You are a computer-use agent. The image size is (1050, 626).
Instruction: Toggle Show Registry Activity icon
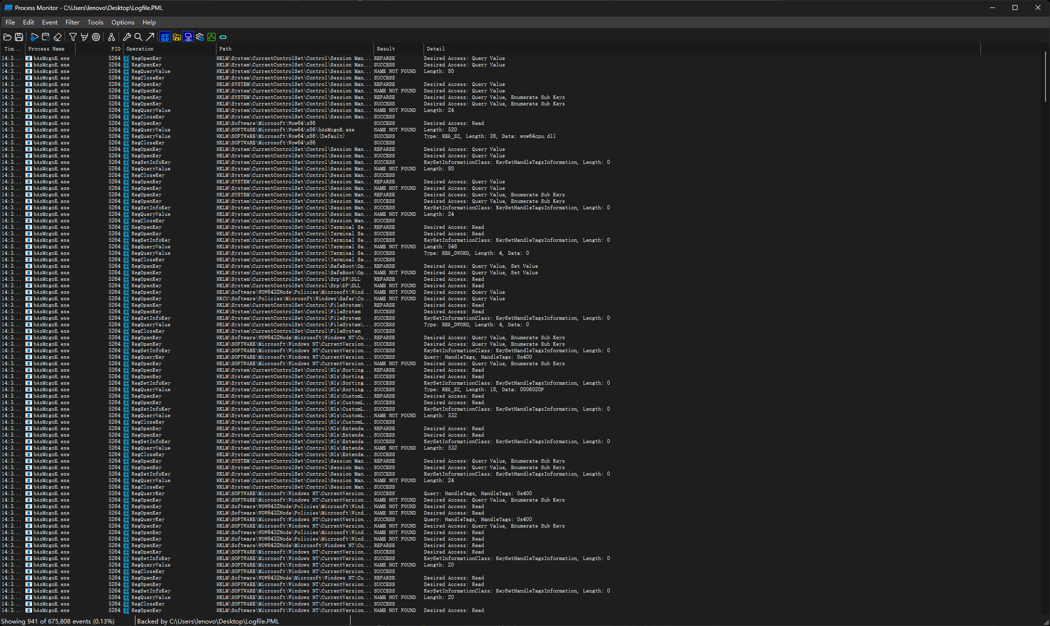coord(165,37)
